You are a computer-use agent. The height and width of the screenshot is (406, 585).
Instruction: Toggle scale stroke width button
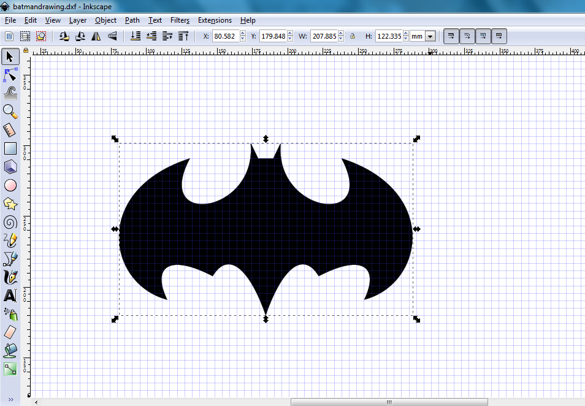[451, 36]
